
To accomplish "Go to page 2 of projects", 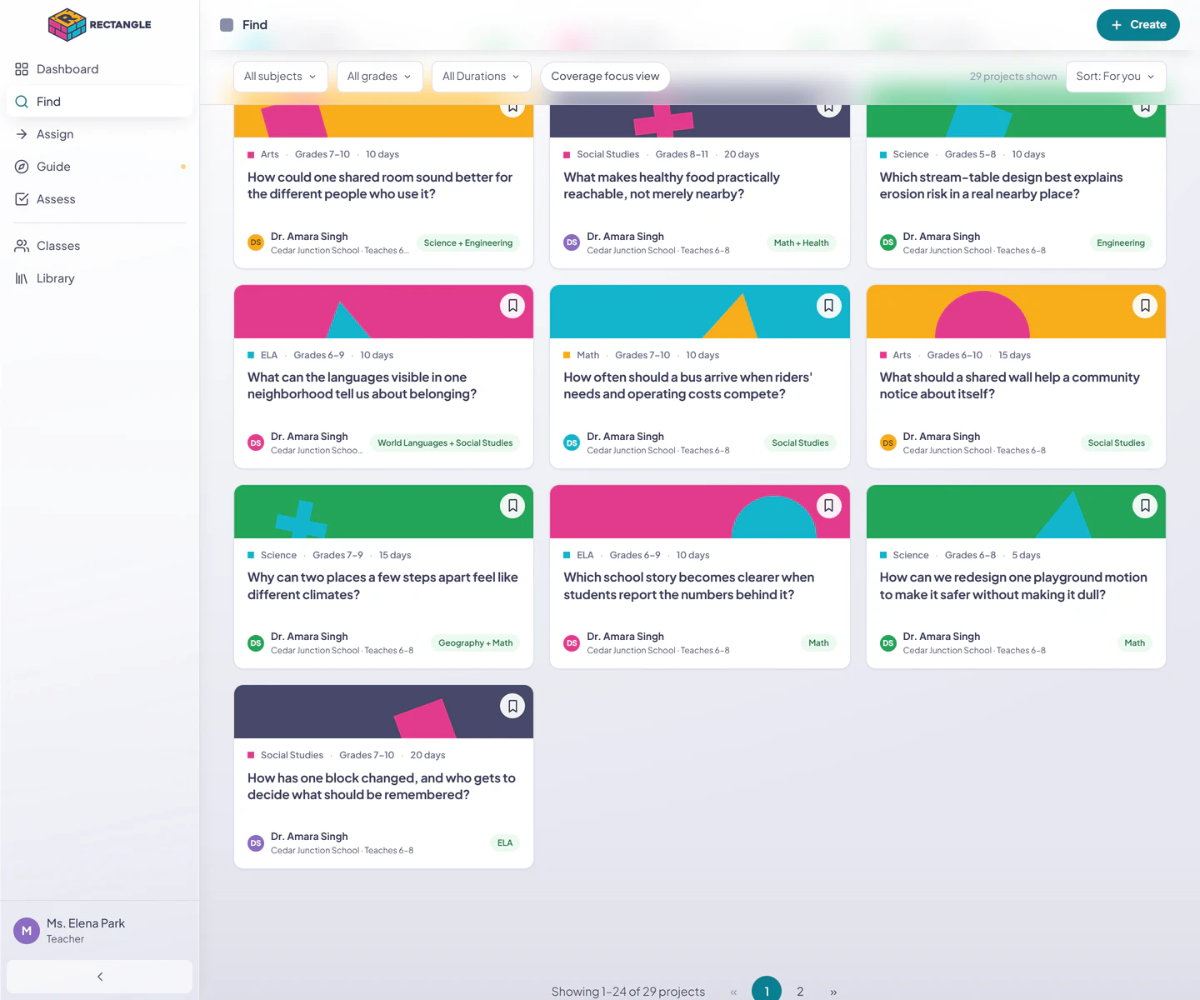I will (800, 991).
